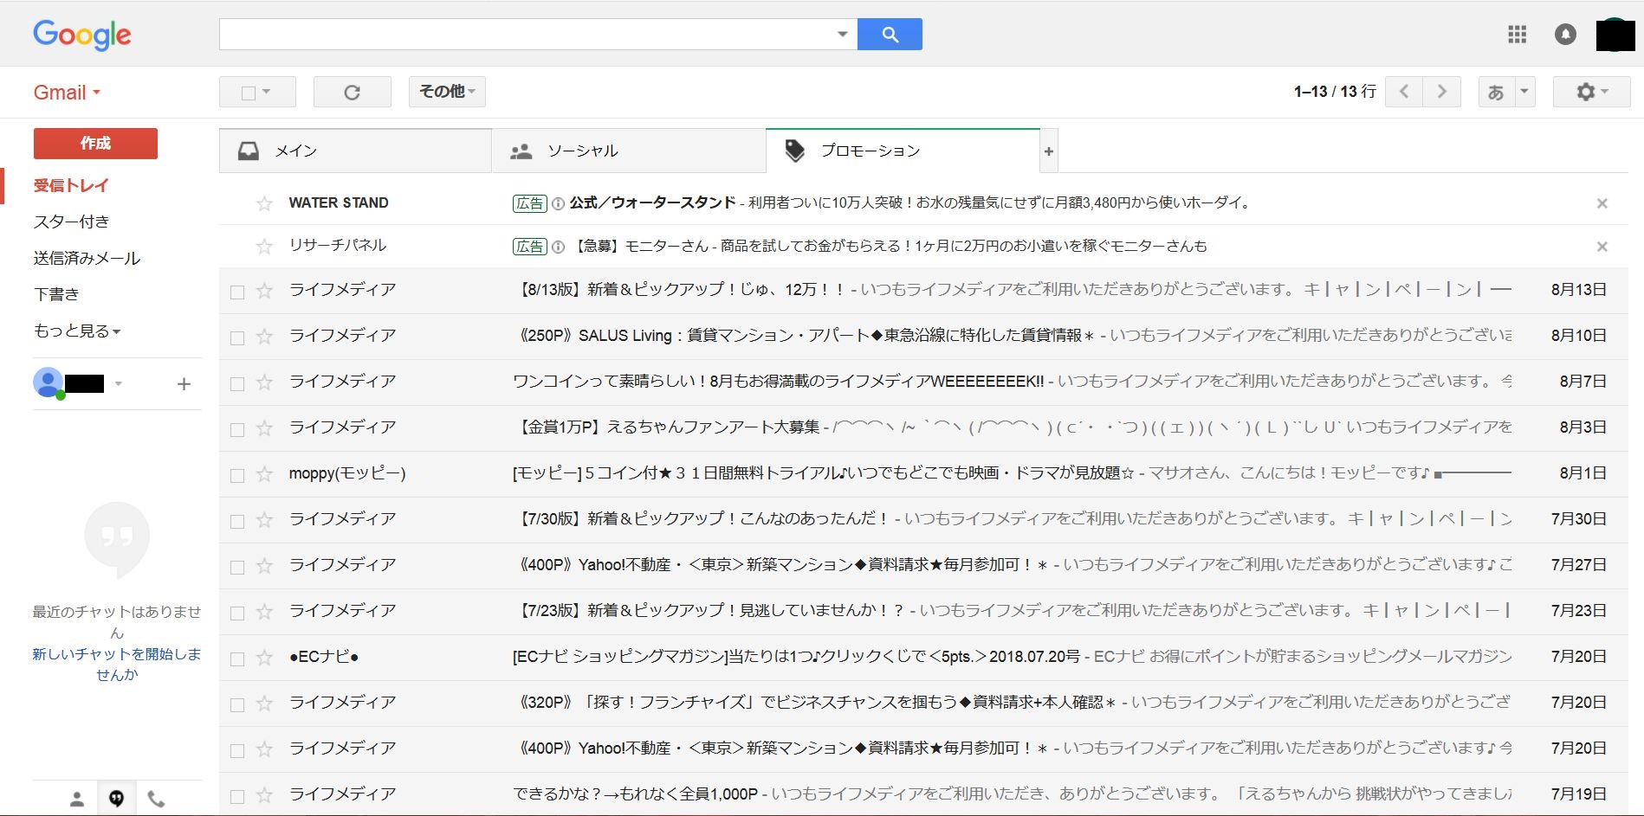Image resolution: width=1644 pixels, height=816 pixels.
Task: Star the WATER STAND message
Action: click(x=264, y=203)
